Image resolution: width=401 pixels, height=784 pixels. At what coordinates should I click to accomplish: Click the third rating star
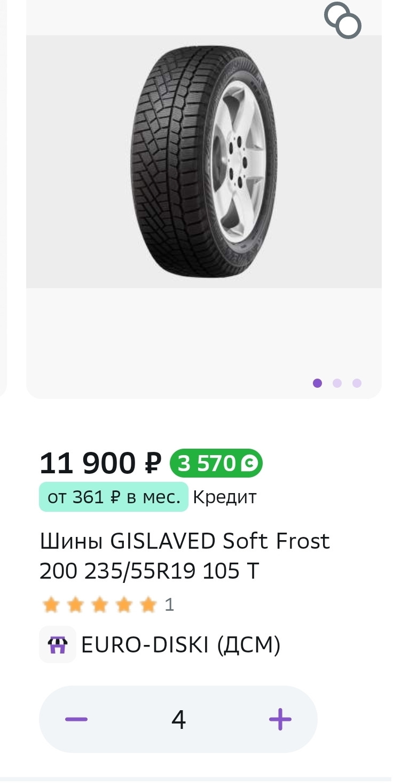[100, 605]
